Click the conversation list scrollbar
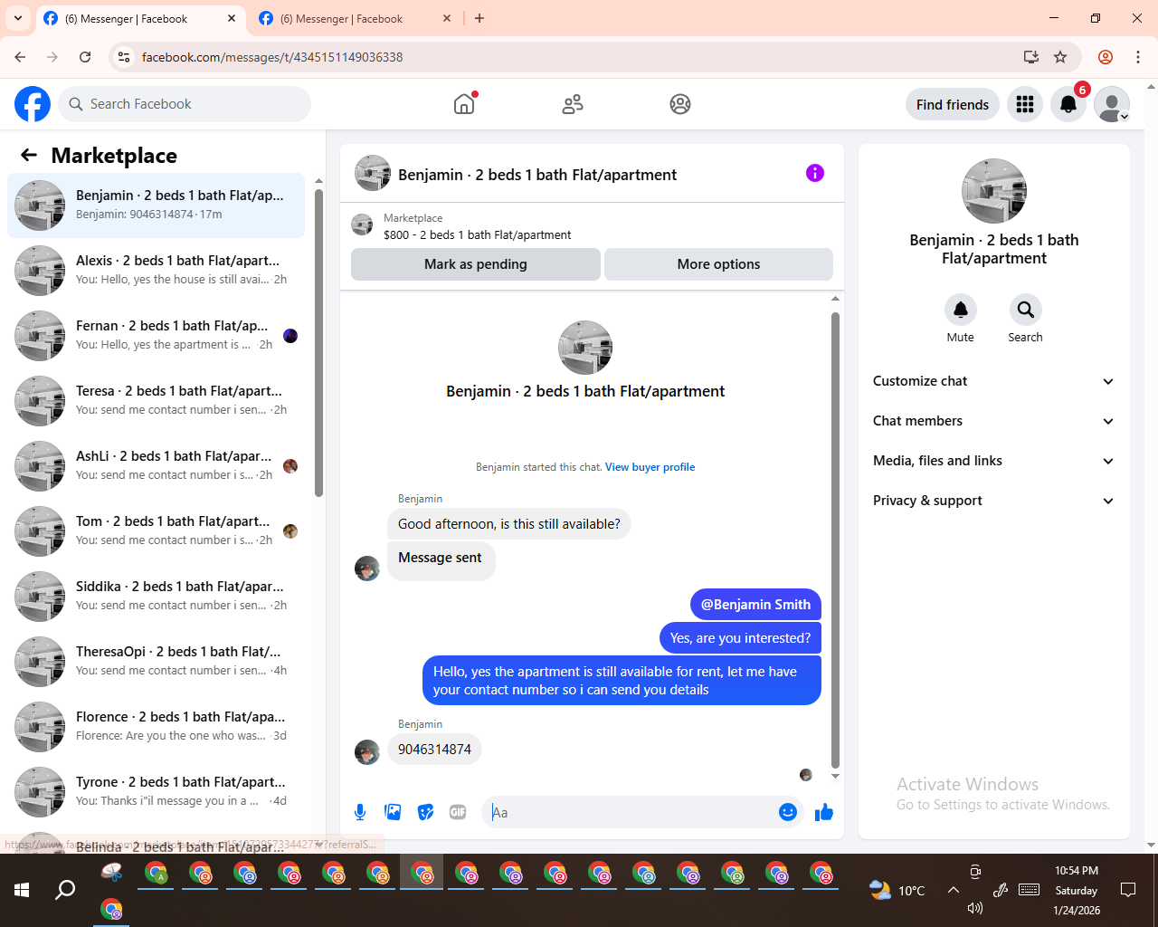Screen dimensions: 1158x927 318,342
